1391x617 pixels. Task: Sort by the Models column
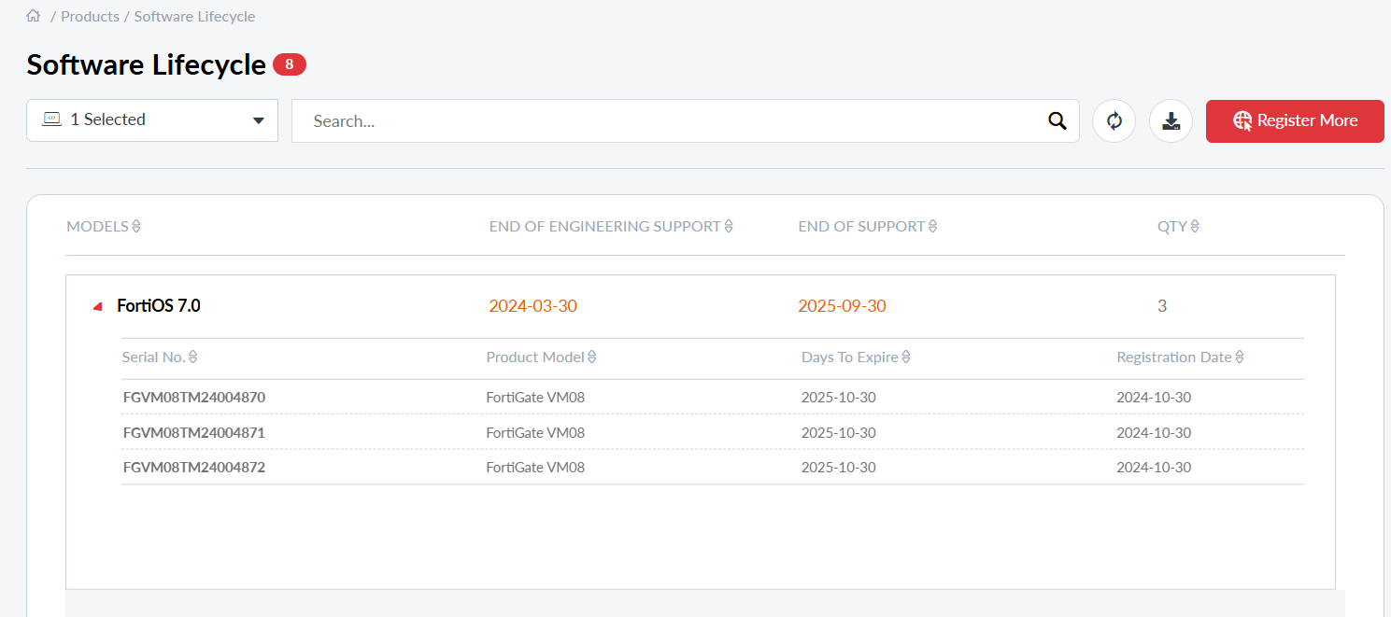pos(104,226)
